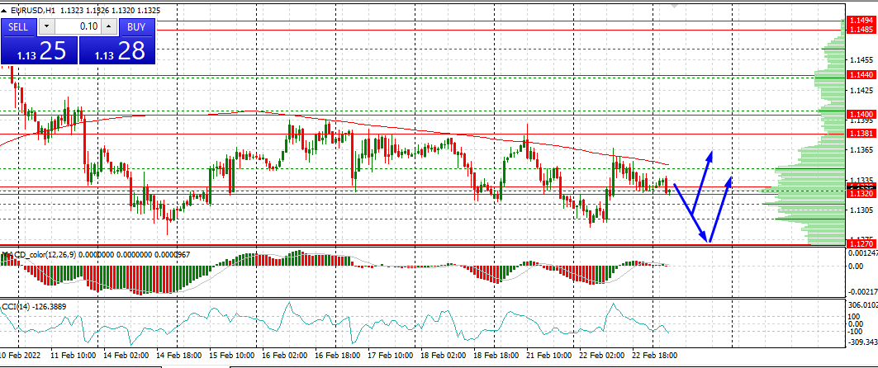Click the 1.1270 price level label
This screenshot has height=368, width=878.
[x=861, y=243]
